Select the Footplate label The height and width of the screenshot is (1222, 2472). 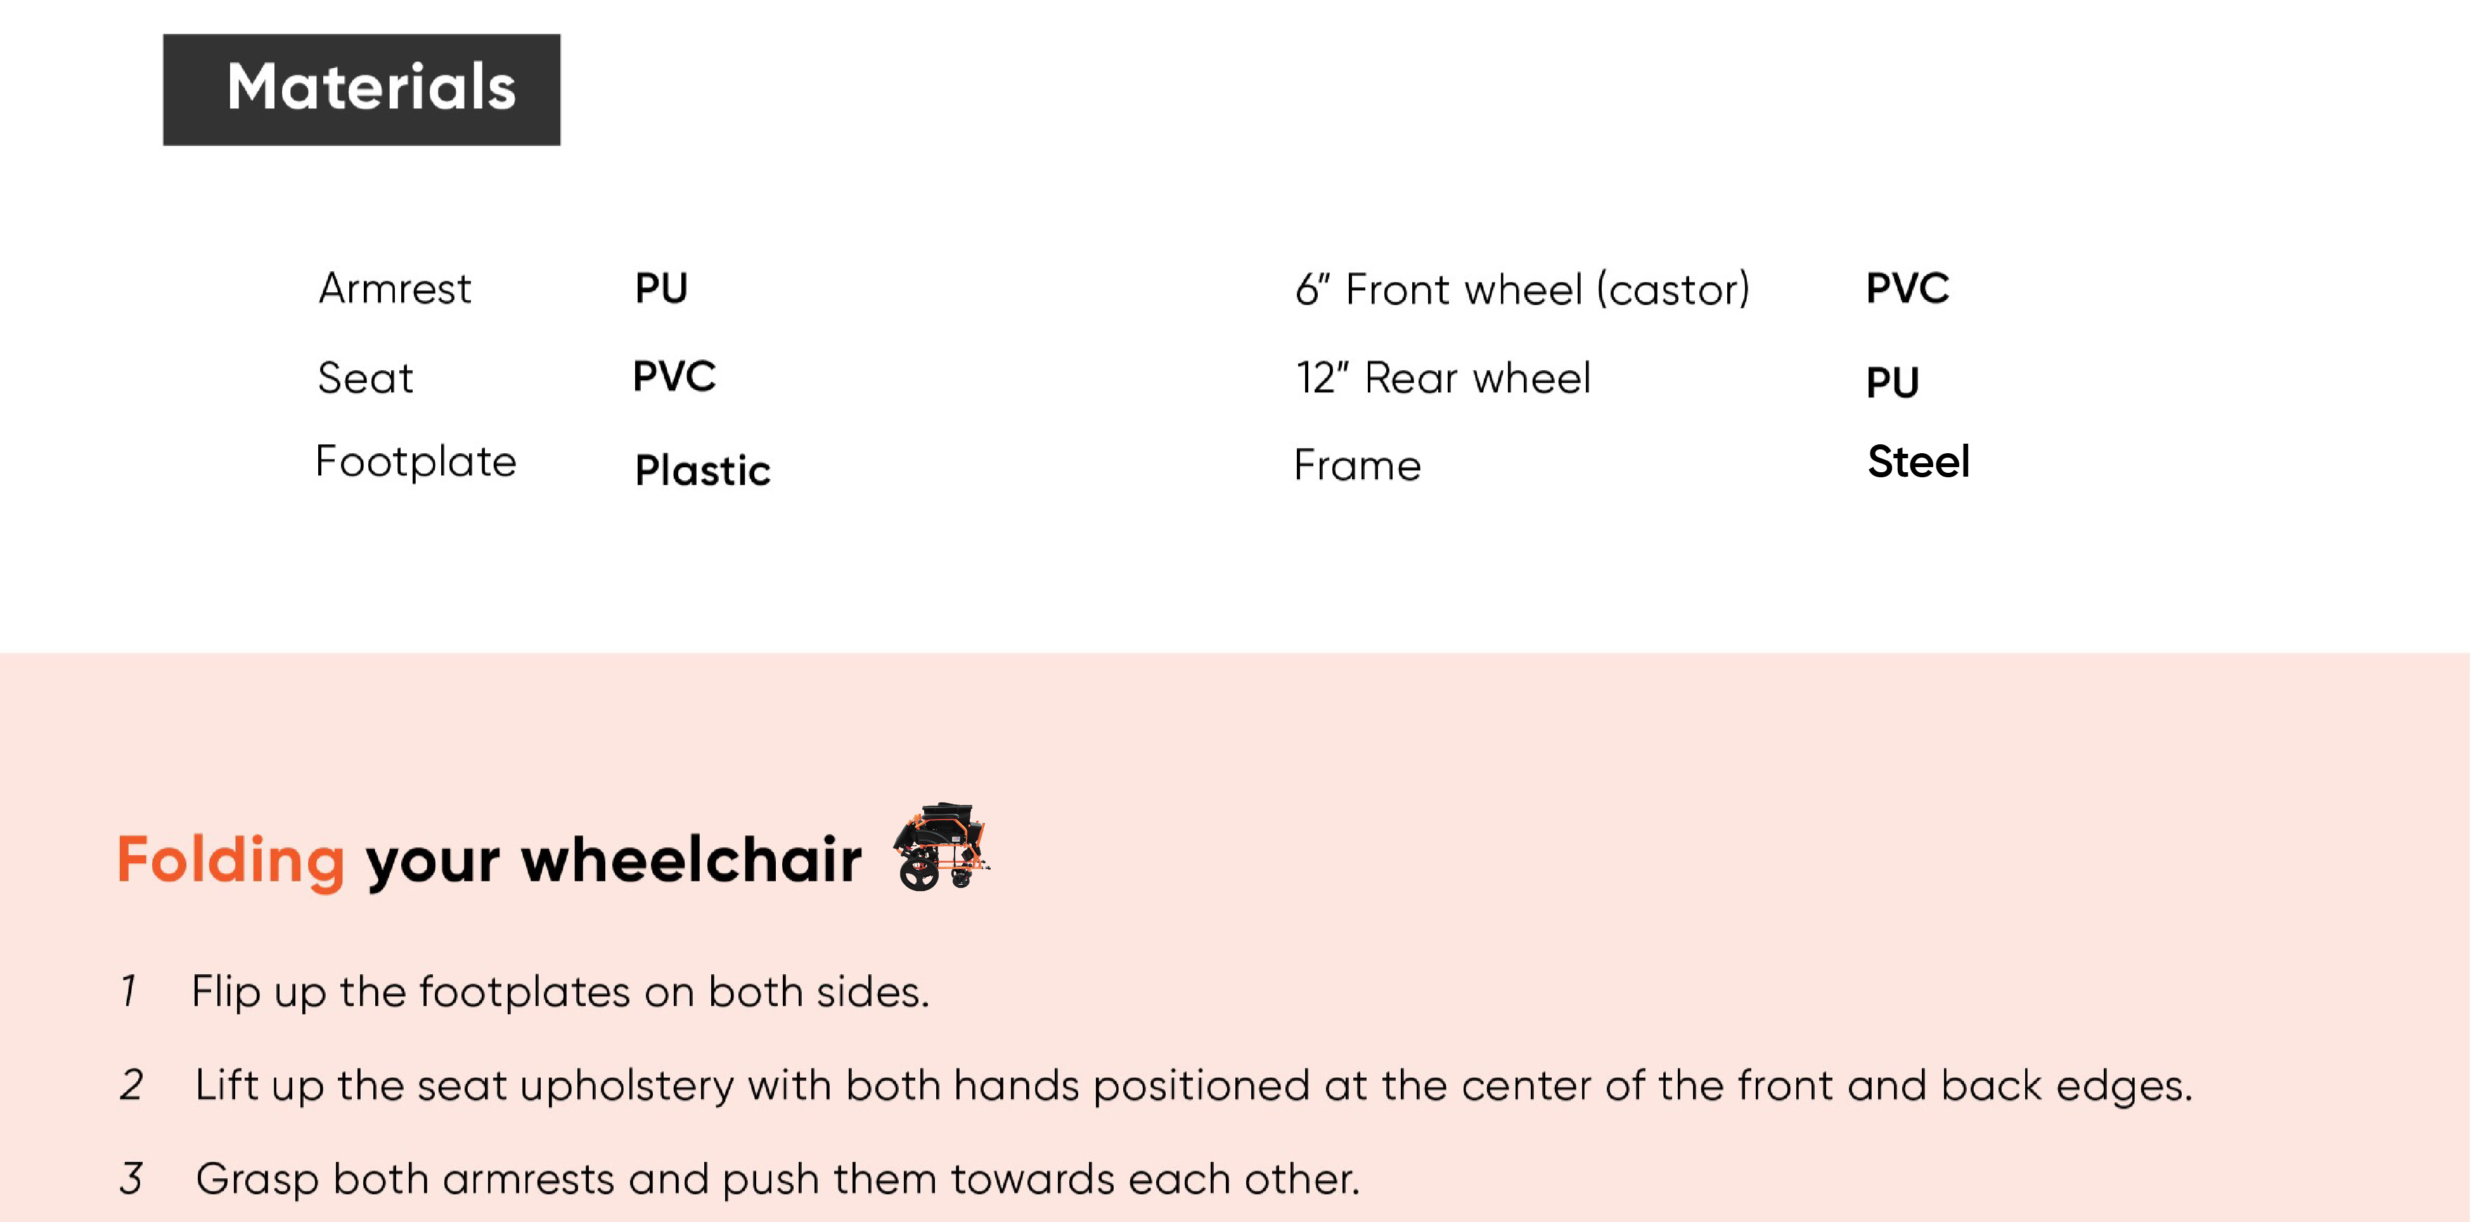click(x=416, y=463)
